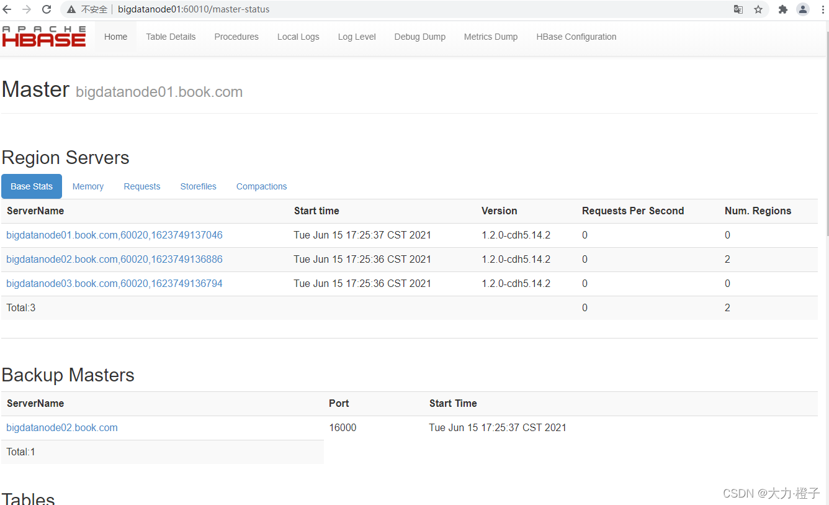
Task: Click backup master start time value
Action: (x=498, y=427)
